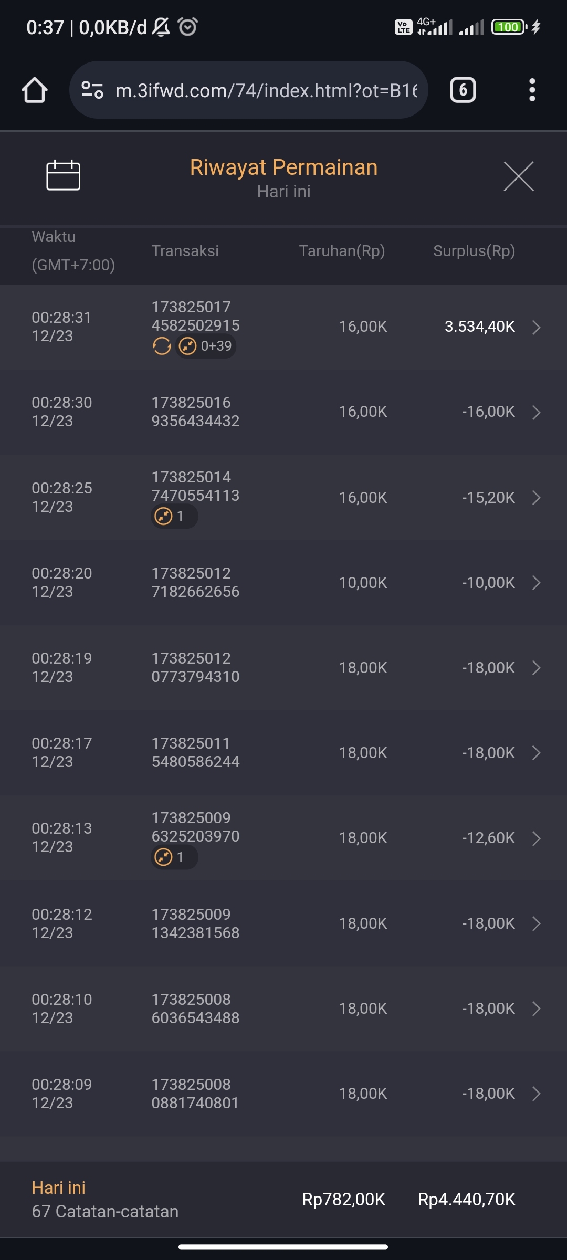
Task: Select transaction ending in 0773794310
Action: click(195, 668)
